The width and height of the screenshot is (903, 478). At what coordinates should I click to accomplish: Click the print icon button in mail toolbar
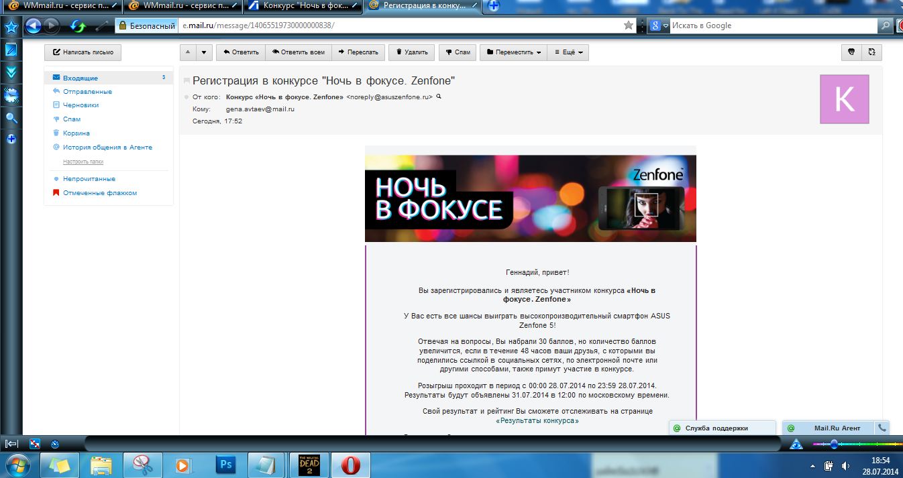[x=851, y=52]
